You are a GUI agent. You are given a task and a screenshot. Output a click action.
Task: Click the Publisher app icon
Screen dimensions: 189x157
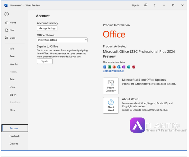click(129, 67)
